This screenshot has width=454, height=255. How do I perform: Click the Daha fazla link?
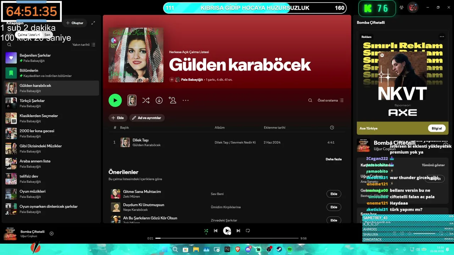(334, 159)
